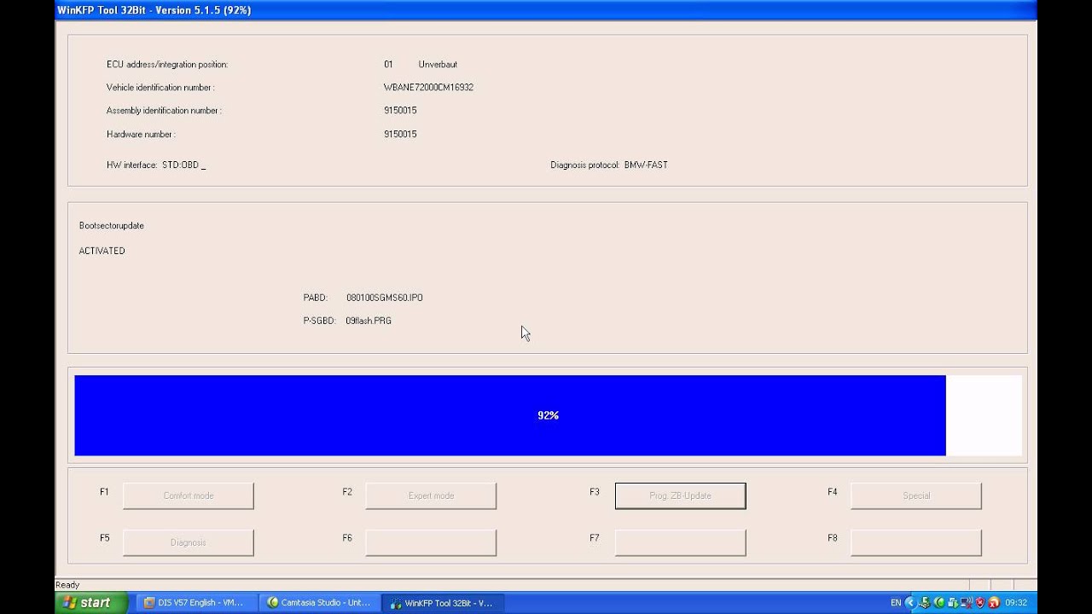This screenshot has height=614, width=1092.
Task: Click the DIS V57 taskbar item icon
Action: 149,603
